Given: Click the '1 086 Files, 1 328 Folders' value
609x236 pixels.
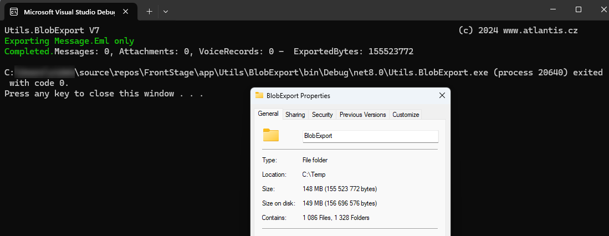Looking at the screenshot, I should click(336, 218).
